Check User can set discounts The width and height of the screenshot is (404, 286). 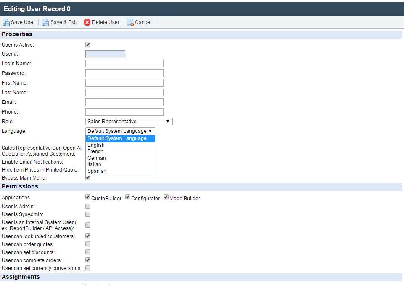click(x=88, y=252)
